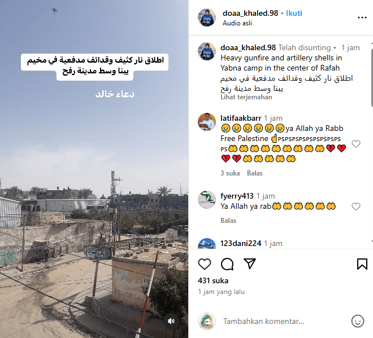This screenshot has width=373, height=338.
Task: Share post via paper plane icon
Action: (250, 264)
